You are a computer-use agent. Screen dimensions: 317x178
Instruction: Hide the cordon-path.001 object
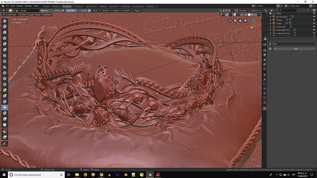tap(314, 30)
